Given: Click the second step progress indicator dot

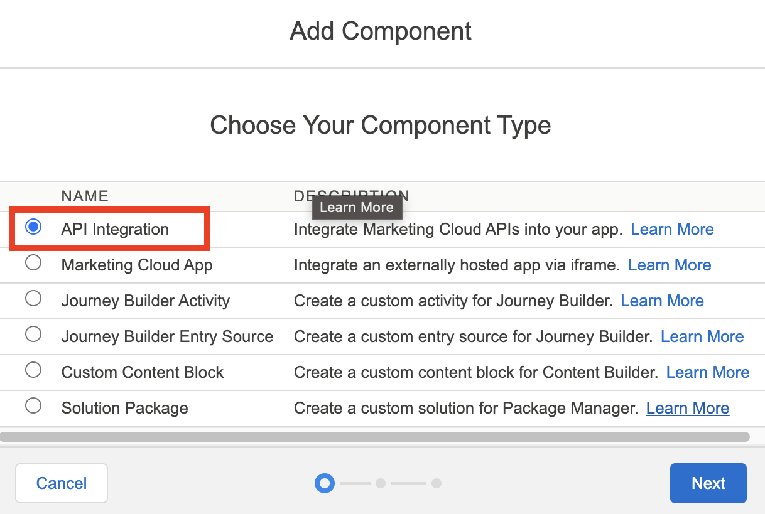Looking at the screenshot, I should [380, 483].
